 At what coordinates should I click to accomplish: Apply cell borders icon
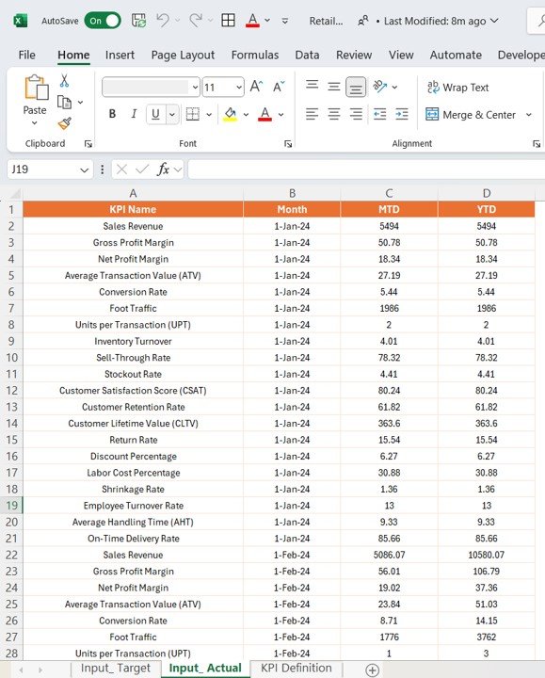pyautogui.click(x=192, y=115)
